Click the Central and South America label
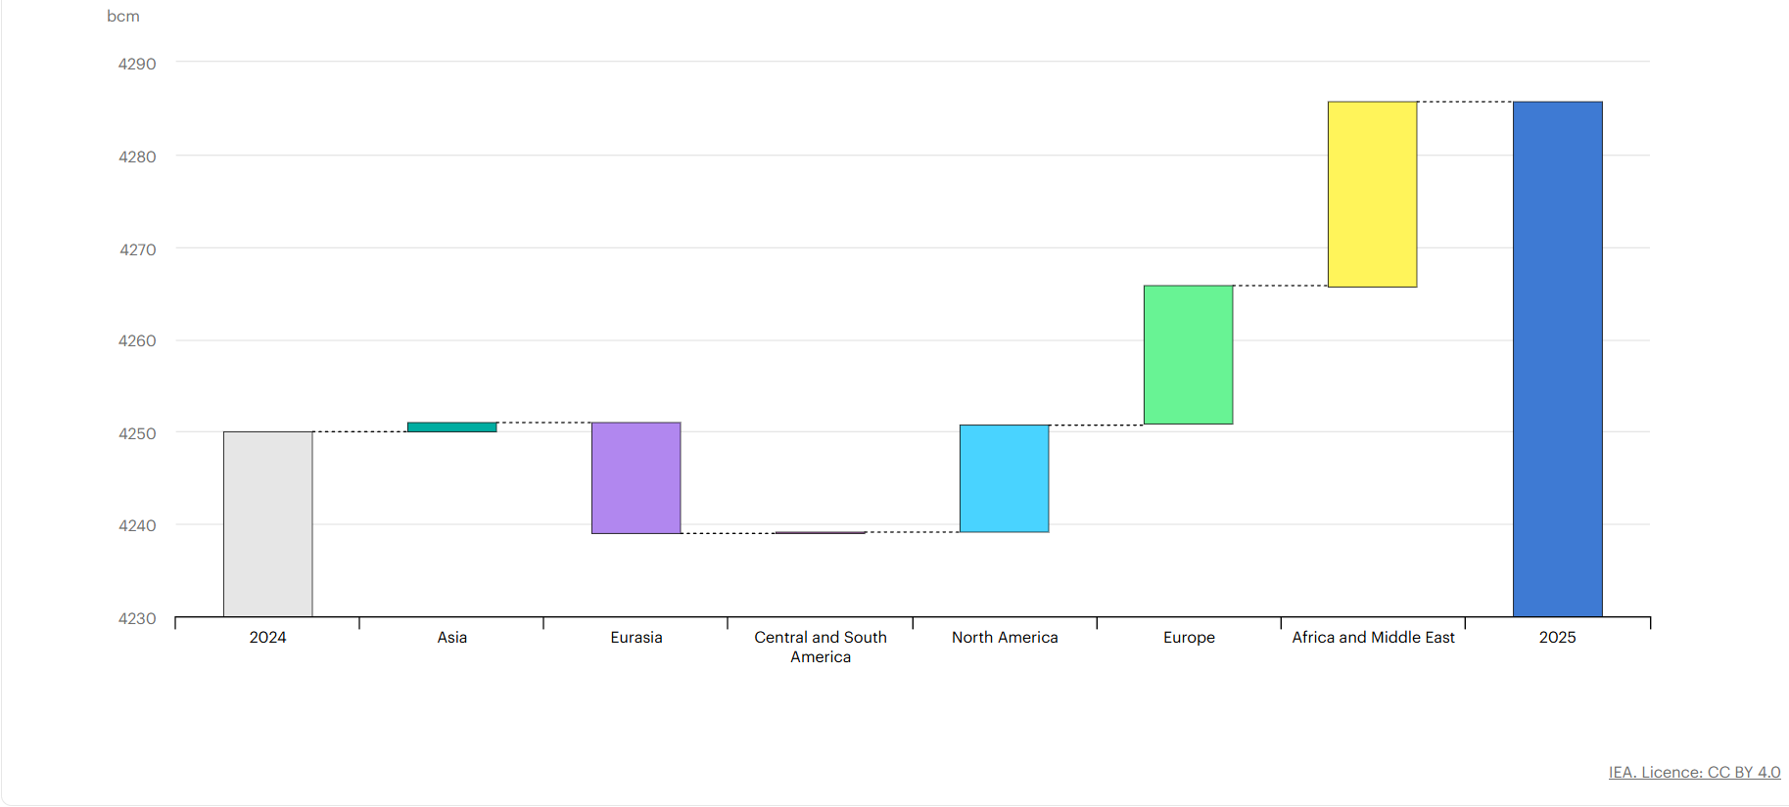The width and height of the screenshot is (1789, 807). click(x=821, y=647)
